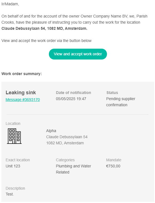Click the Categories label

pos(65,160)
